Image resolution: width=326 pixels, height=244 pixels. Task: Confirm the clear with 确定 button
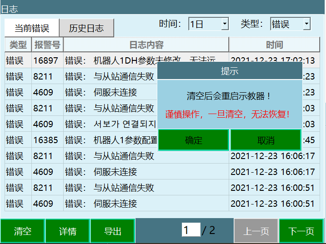tap(193, 140)
